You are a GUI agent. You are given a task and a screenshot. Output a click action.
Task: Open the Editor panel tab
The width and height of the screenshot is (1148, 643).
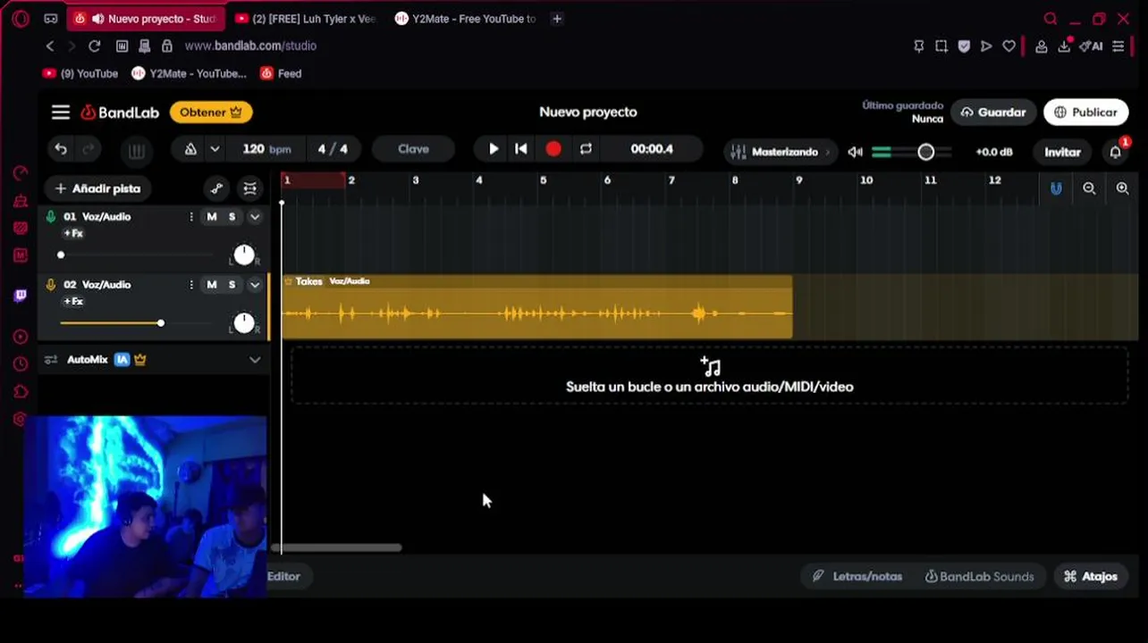283,576
